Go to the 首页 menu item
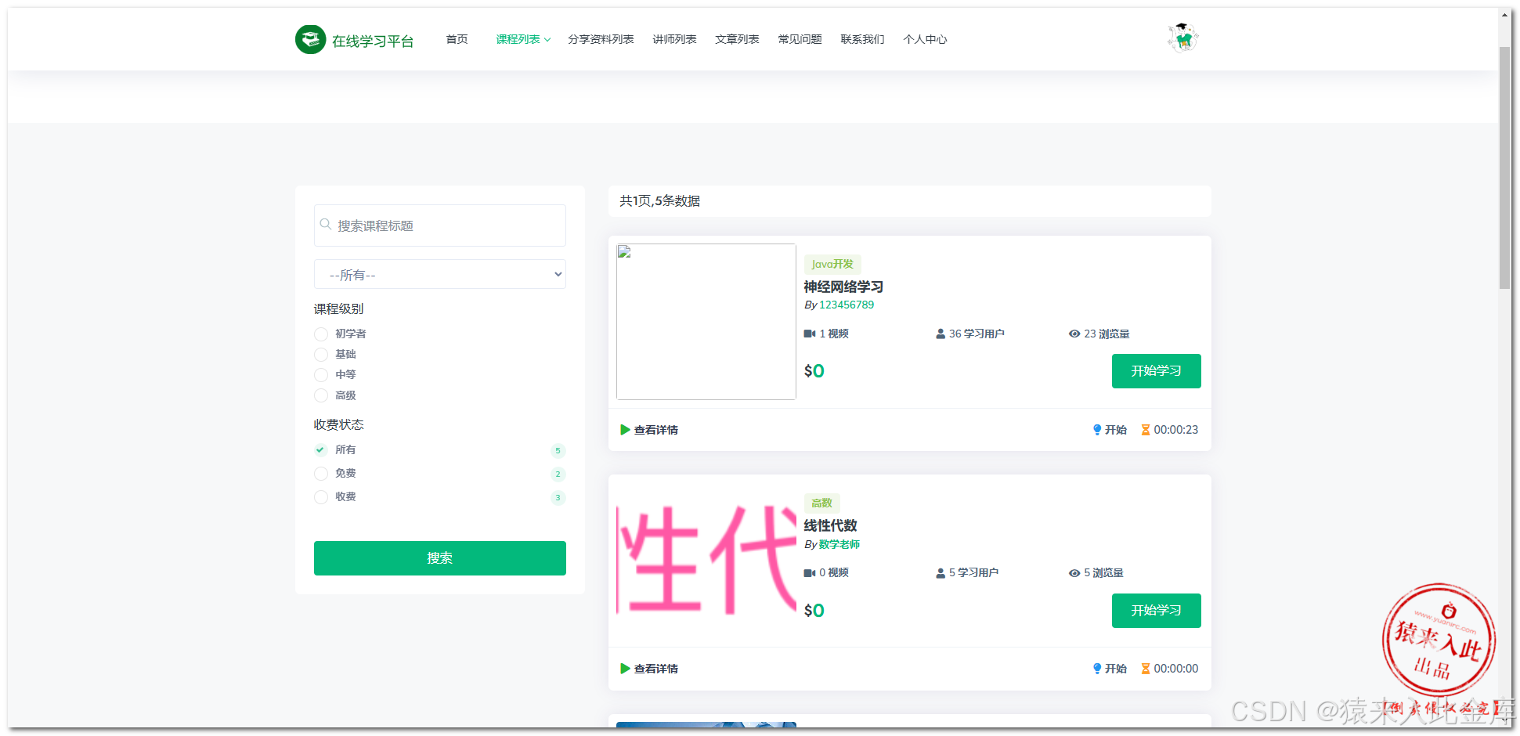The height and width of the screenshot is (736, 1520). point(457,38)
